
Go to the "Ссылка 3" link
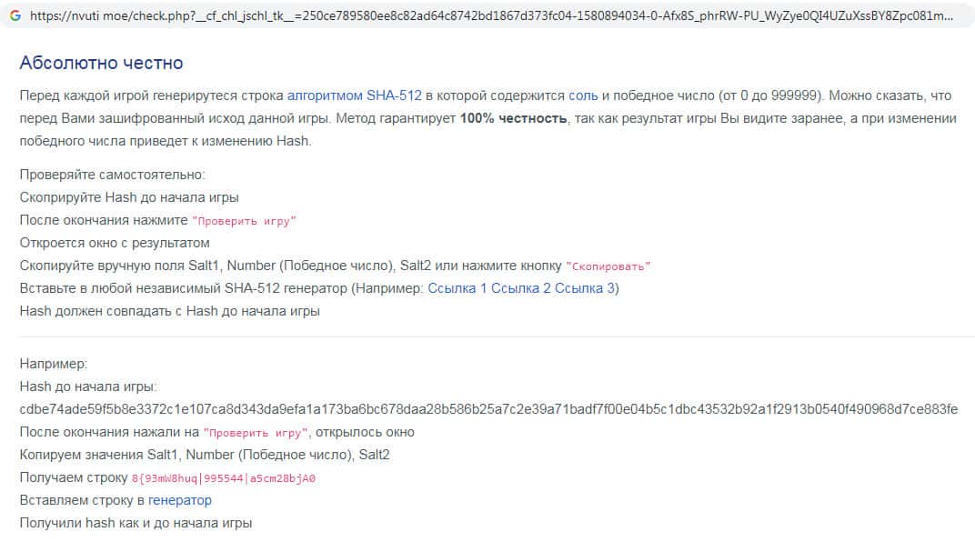click(x=585, y=288)
